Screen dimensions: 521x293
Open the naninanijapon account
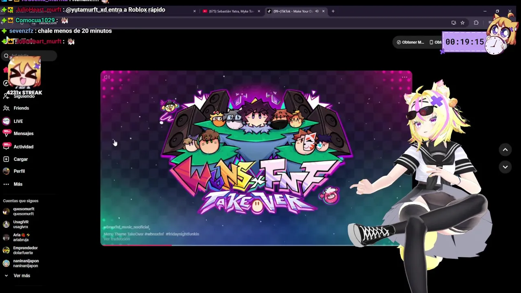pyautogui.click(x=26, y=263)
